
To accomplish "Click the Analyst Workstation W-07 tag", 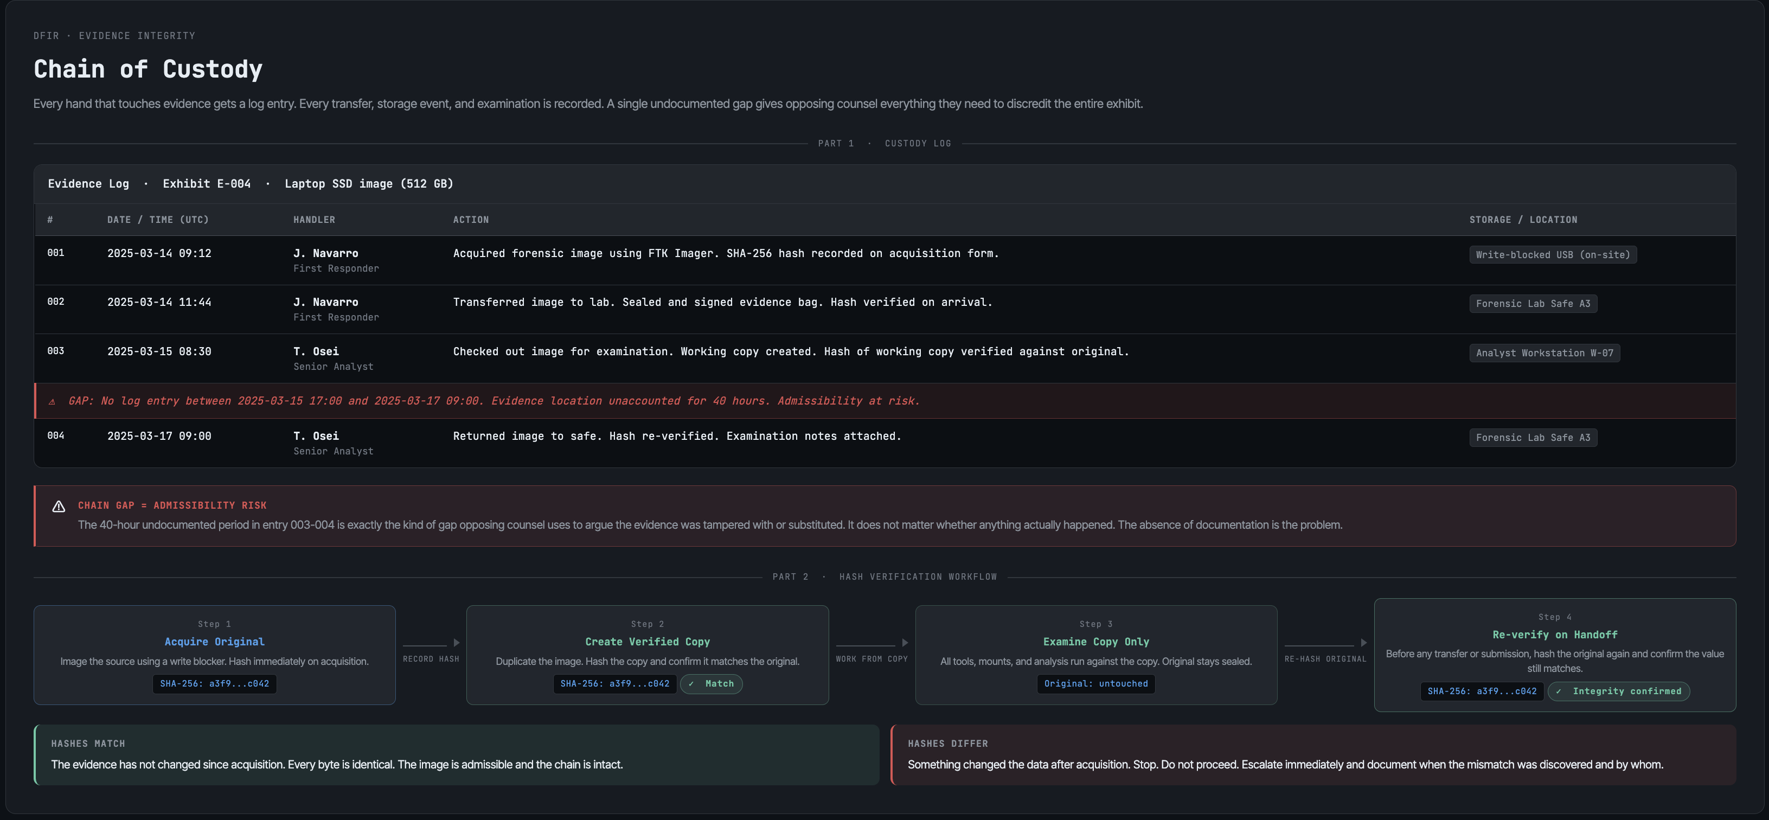I will (1544, 353).
